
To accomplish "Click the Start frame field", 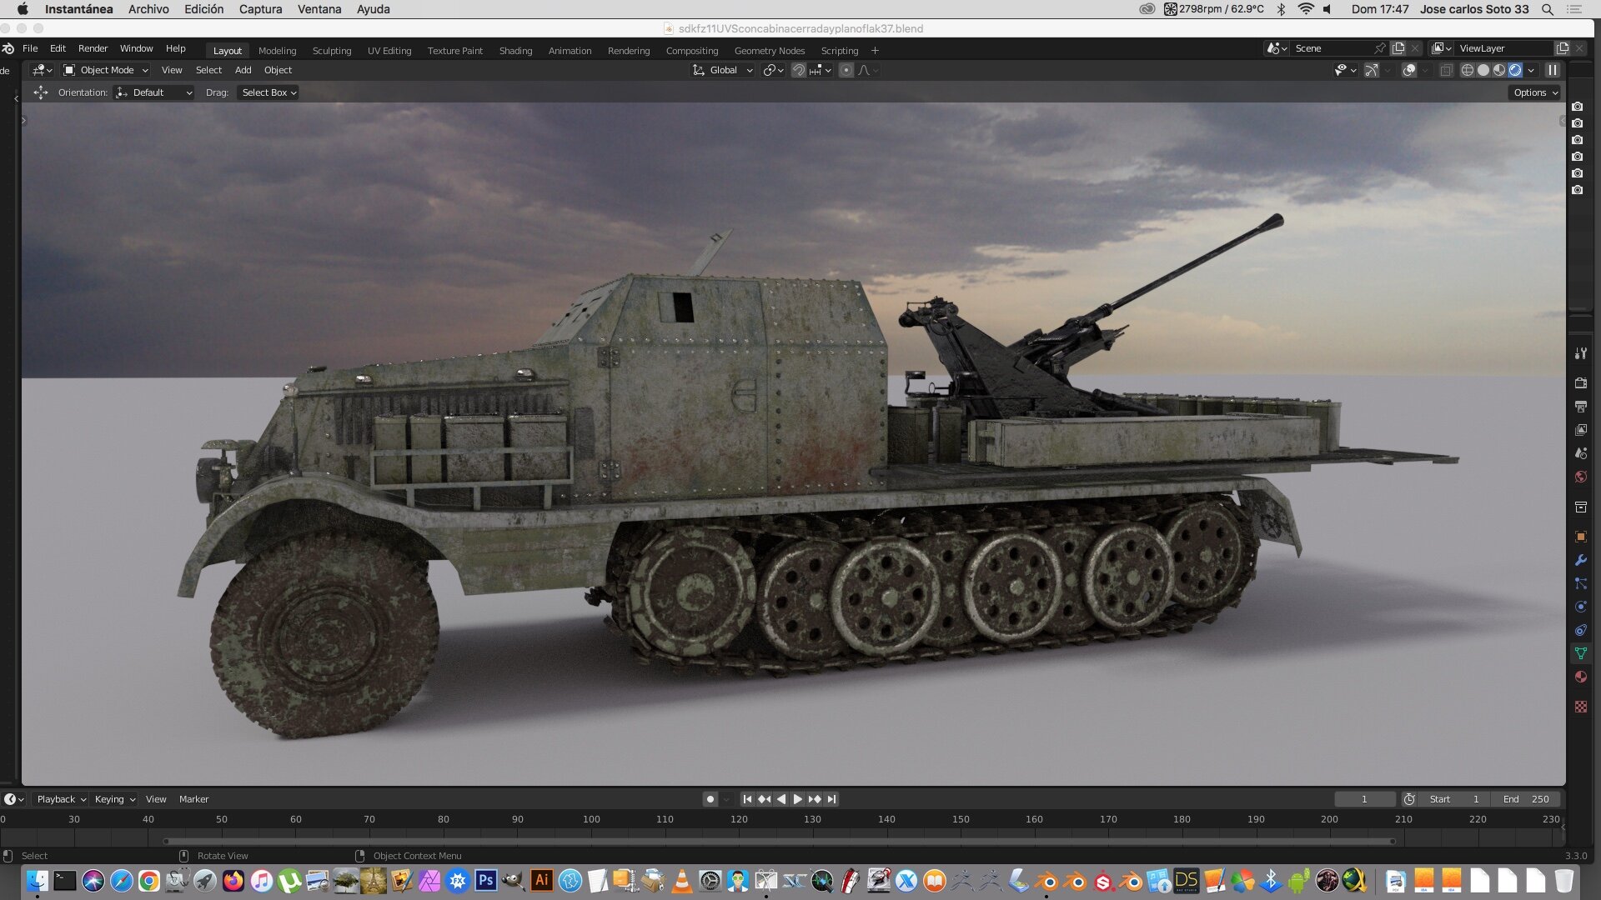I will [1454, 799].
